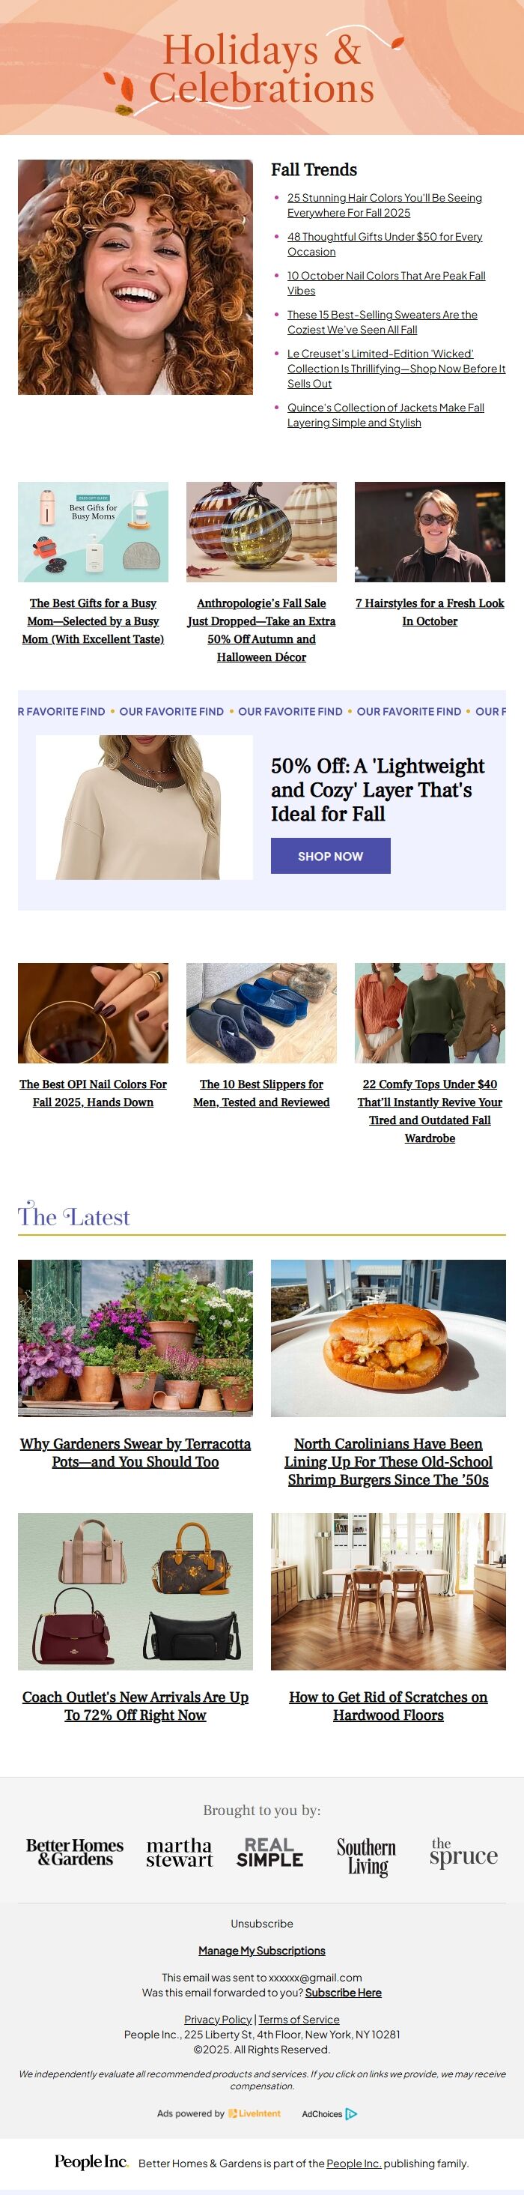Image resolution: width=524 pixels, height=2195 pixels.
Task: Click the Manage My Subscriptions link
Action: pyautogui.click(x=262, y=1951)
